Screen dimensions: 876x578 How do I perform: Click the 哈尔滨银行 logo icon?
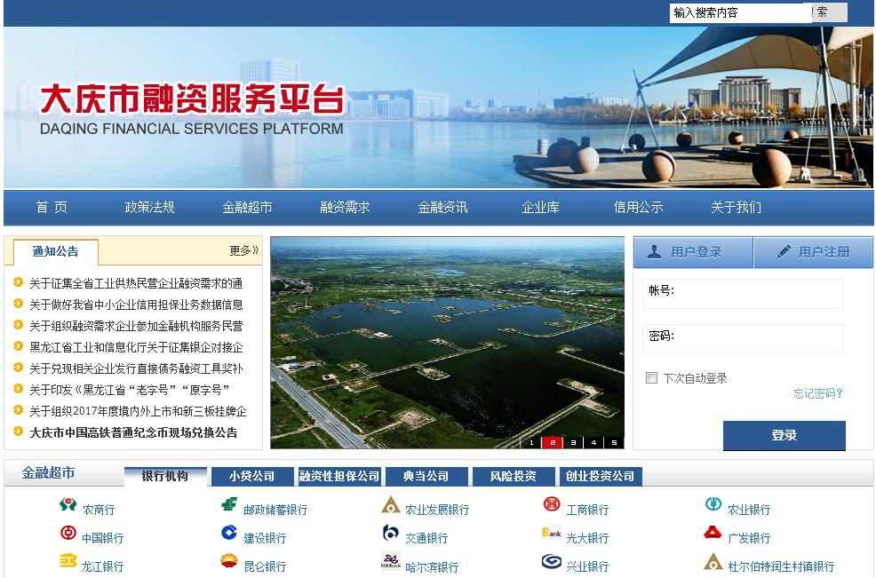(391, 560)
